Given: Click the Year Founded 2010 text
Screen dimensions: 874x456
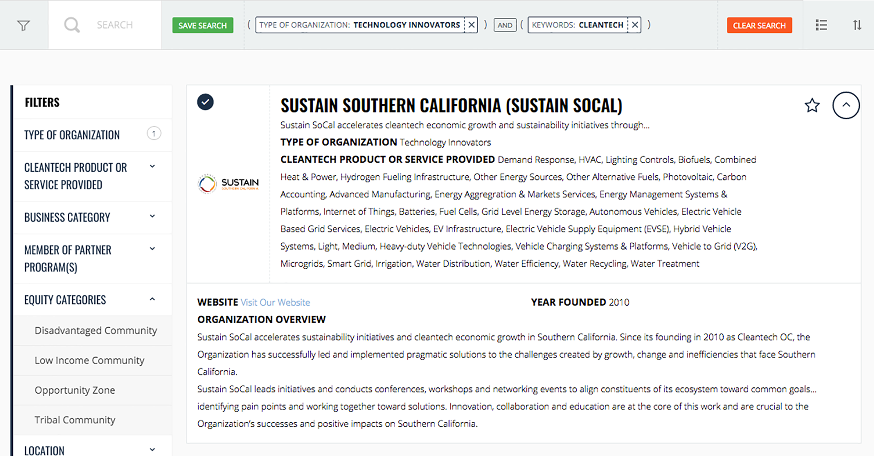Looking at the screenshot, I should pos(580,302).
